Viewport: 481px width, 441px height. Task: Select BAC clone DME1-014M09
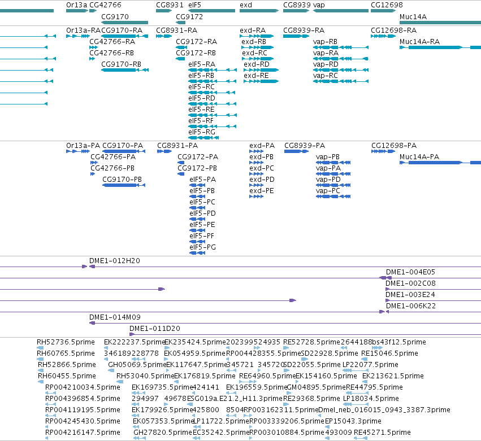(x=285, y=324)
